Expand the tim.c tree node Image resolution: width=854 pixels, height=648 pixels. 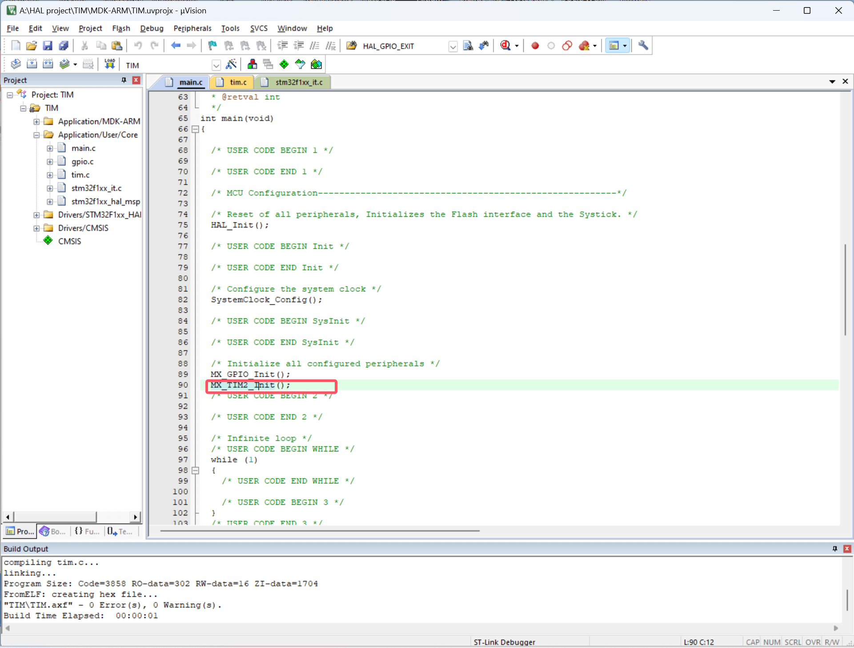(x=50, y=175)
